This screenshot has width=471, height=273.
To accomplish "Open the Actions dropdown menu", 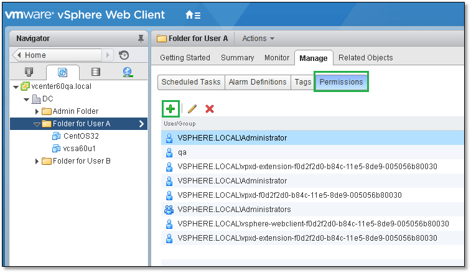I will (x=258, y=39).
